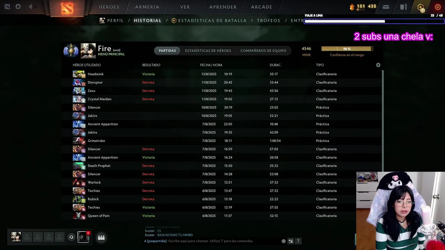Screen dimensions: 445x250
Task: Click the match list vertical scrollbar
Action: pos(382,121)
